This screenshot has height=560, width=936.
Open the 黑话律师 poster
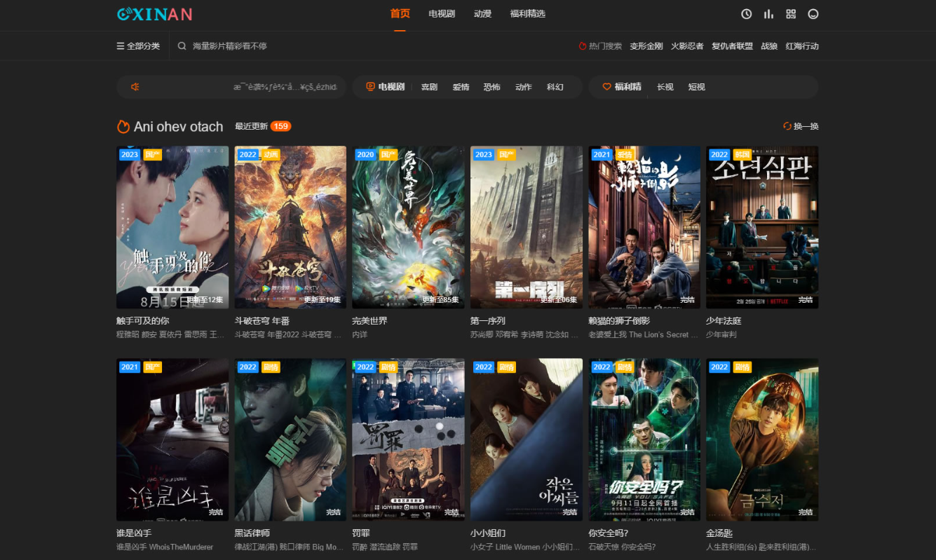pos(290,439)
